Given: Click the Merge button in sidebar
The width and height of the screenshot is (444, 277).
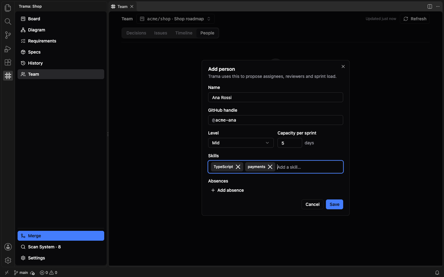Looking at the screenshot, I should (61, 236).
